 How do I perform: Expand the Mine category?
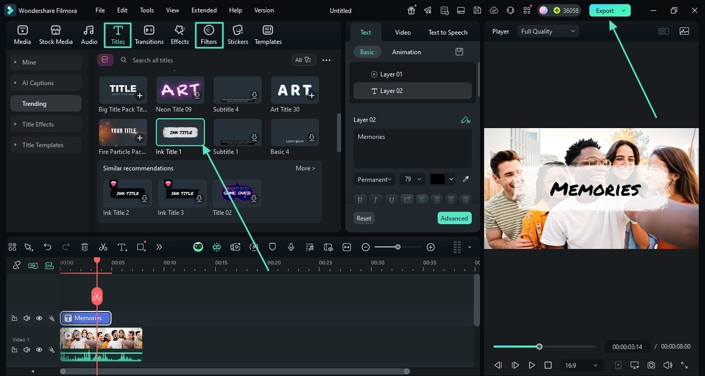46,62
